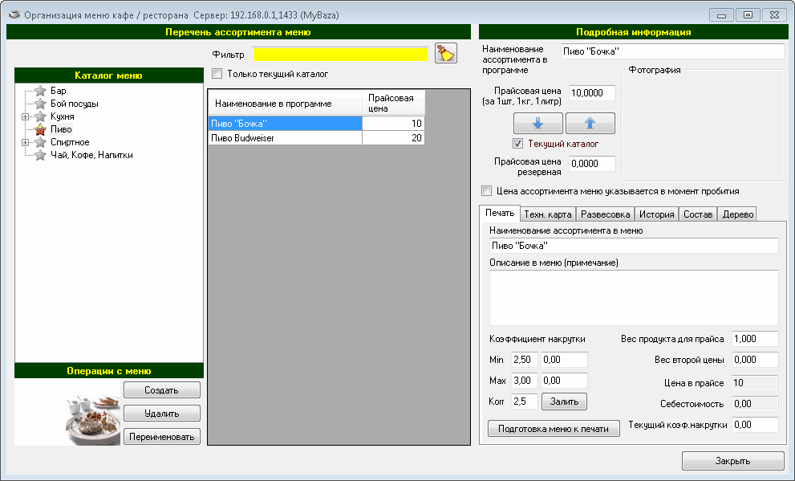Click the Подготовка меню к печати button
Image resolution: width=795 pixels, height=481 pixels.
[554, 429]
